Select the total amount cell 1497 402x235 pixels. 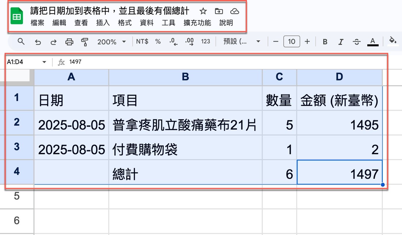pyautogui.click(x=340, y=172)
